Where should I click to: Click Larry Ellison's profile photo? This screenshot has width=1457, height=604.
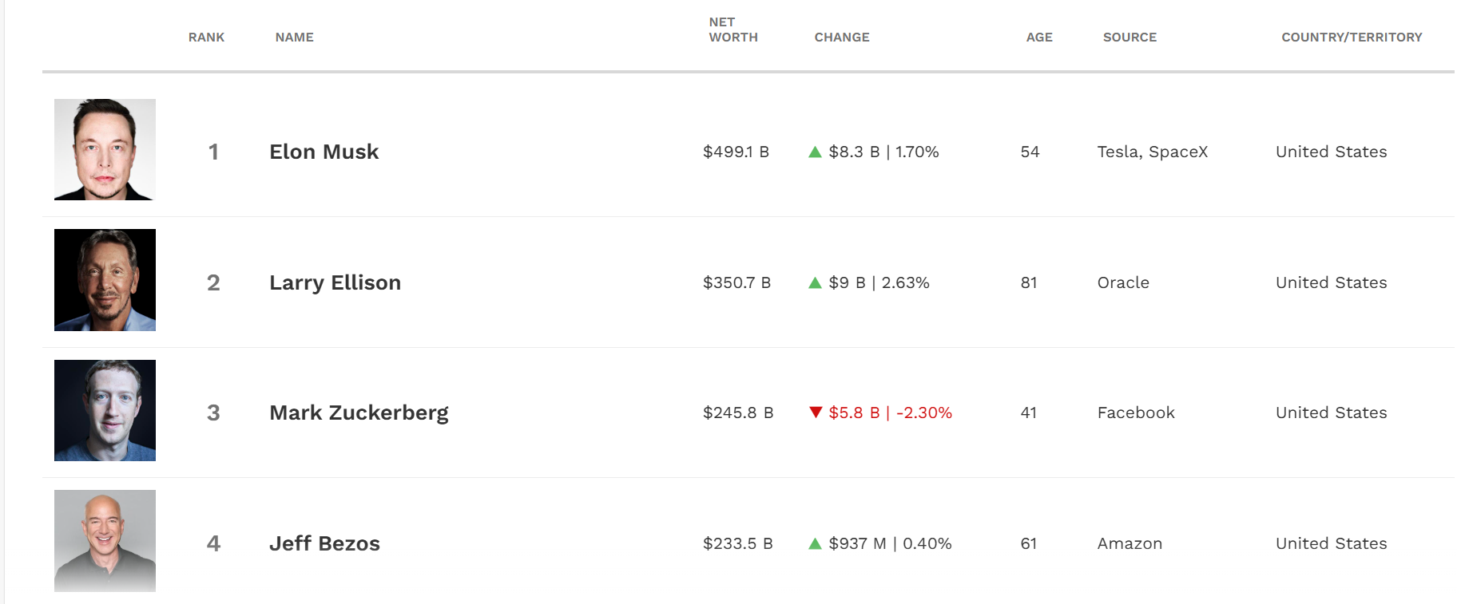105,280
